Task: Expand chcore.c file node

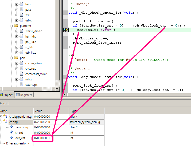Action: (17, 69)
